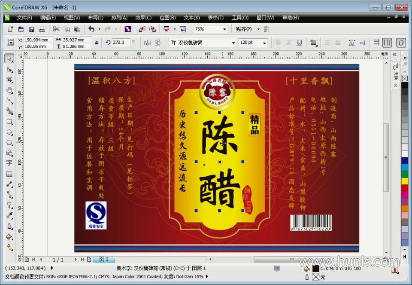Viewport: 412px width, 285px height.
Task: Expand the 120 pt font size list
Action: click(253, 43)
